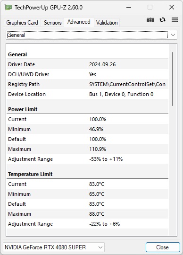Go to the Validation tab
The width and height of the screenshot is (183, 255).
point(107,23)
